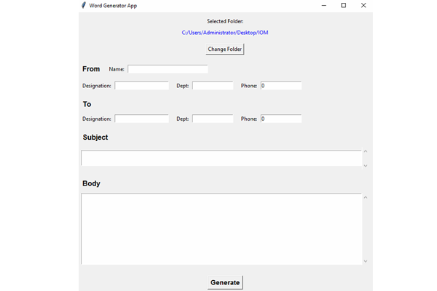The height and width of the screenshot is (291, 437).
Task: Click the Body scrollbar down arrow
Action: click(x=366, y=261)
